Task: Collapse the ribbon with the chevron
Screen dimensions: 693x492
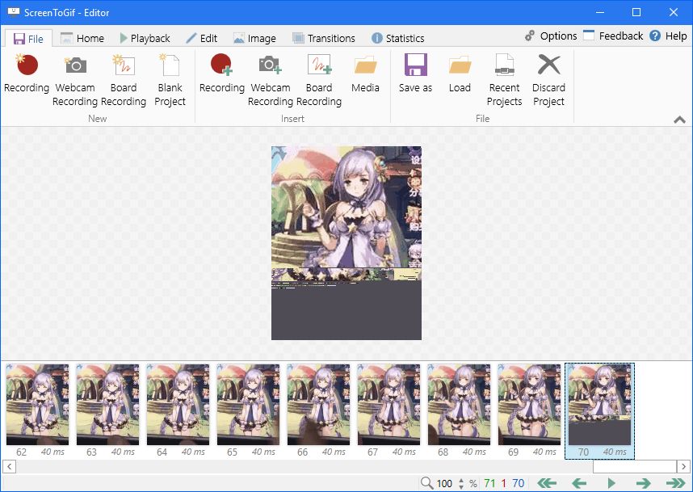Action: 679,120
